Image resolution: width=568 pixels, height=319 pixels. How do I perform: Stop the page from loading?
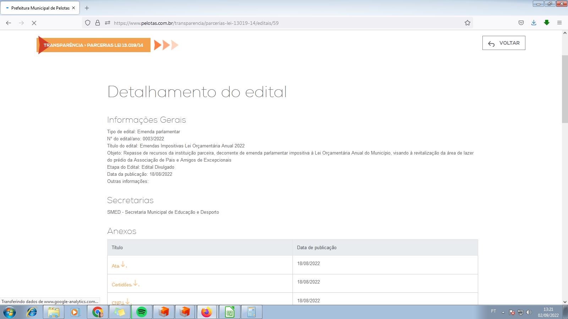coord(34,23)
